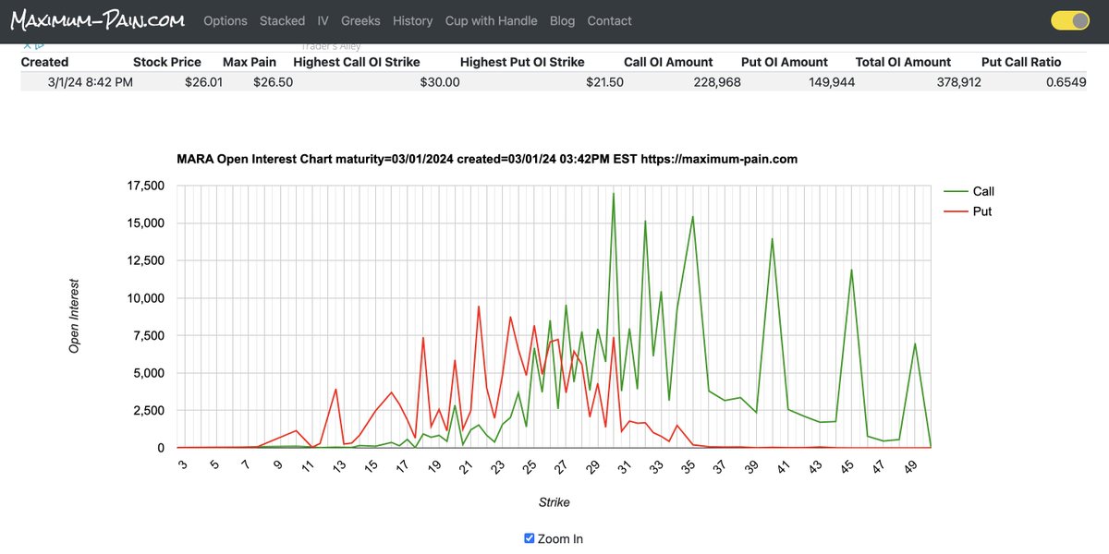Open the IV page from the navbar

(x=323, y=19)
